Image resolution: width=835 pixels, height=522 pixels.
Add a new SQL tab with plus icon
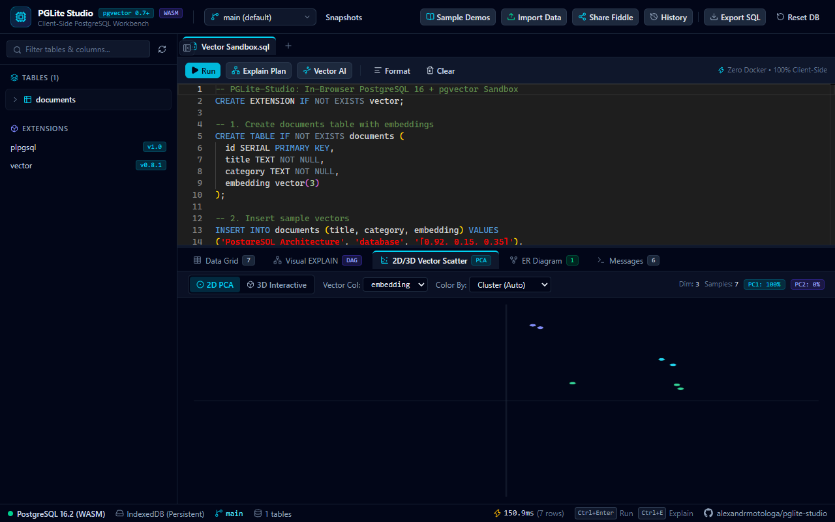click(x=288, y=46)
